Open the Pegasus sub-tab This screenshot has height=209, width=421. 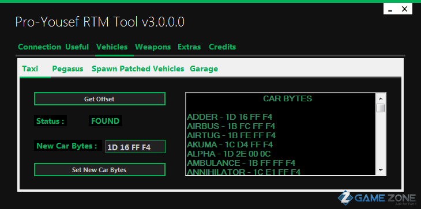coord(67,69)
